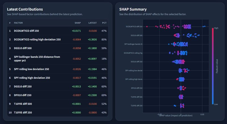Click SPY rolling low deviation 250 factor
Viewport: 227px width, 124px height.
point(31,69)
